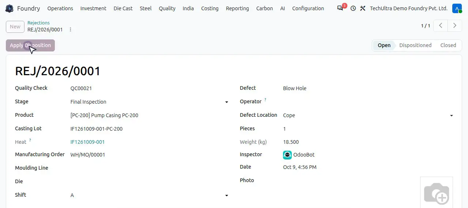Click the 1 / 1 pager counter

tap(425, 26)
